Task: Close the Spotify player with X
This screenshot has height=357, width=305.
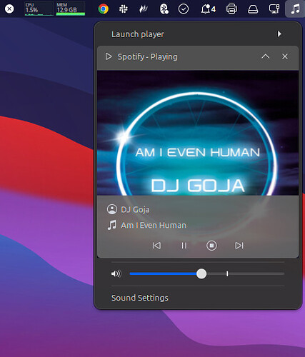Action: click(x=285, y=56)
